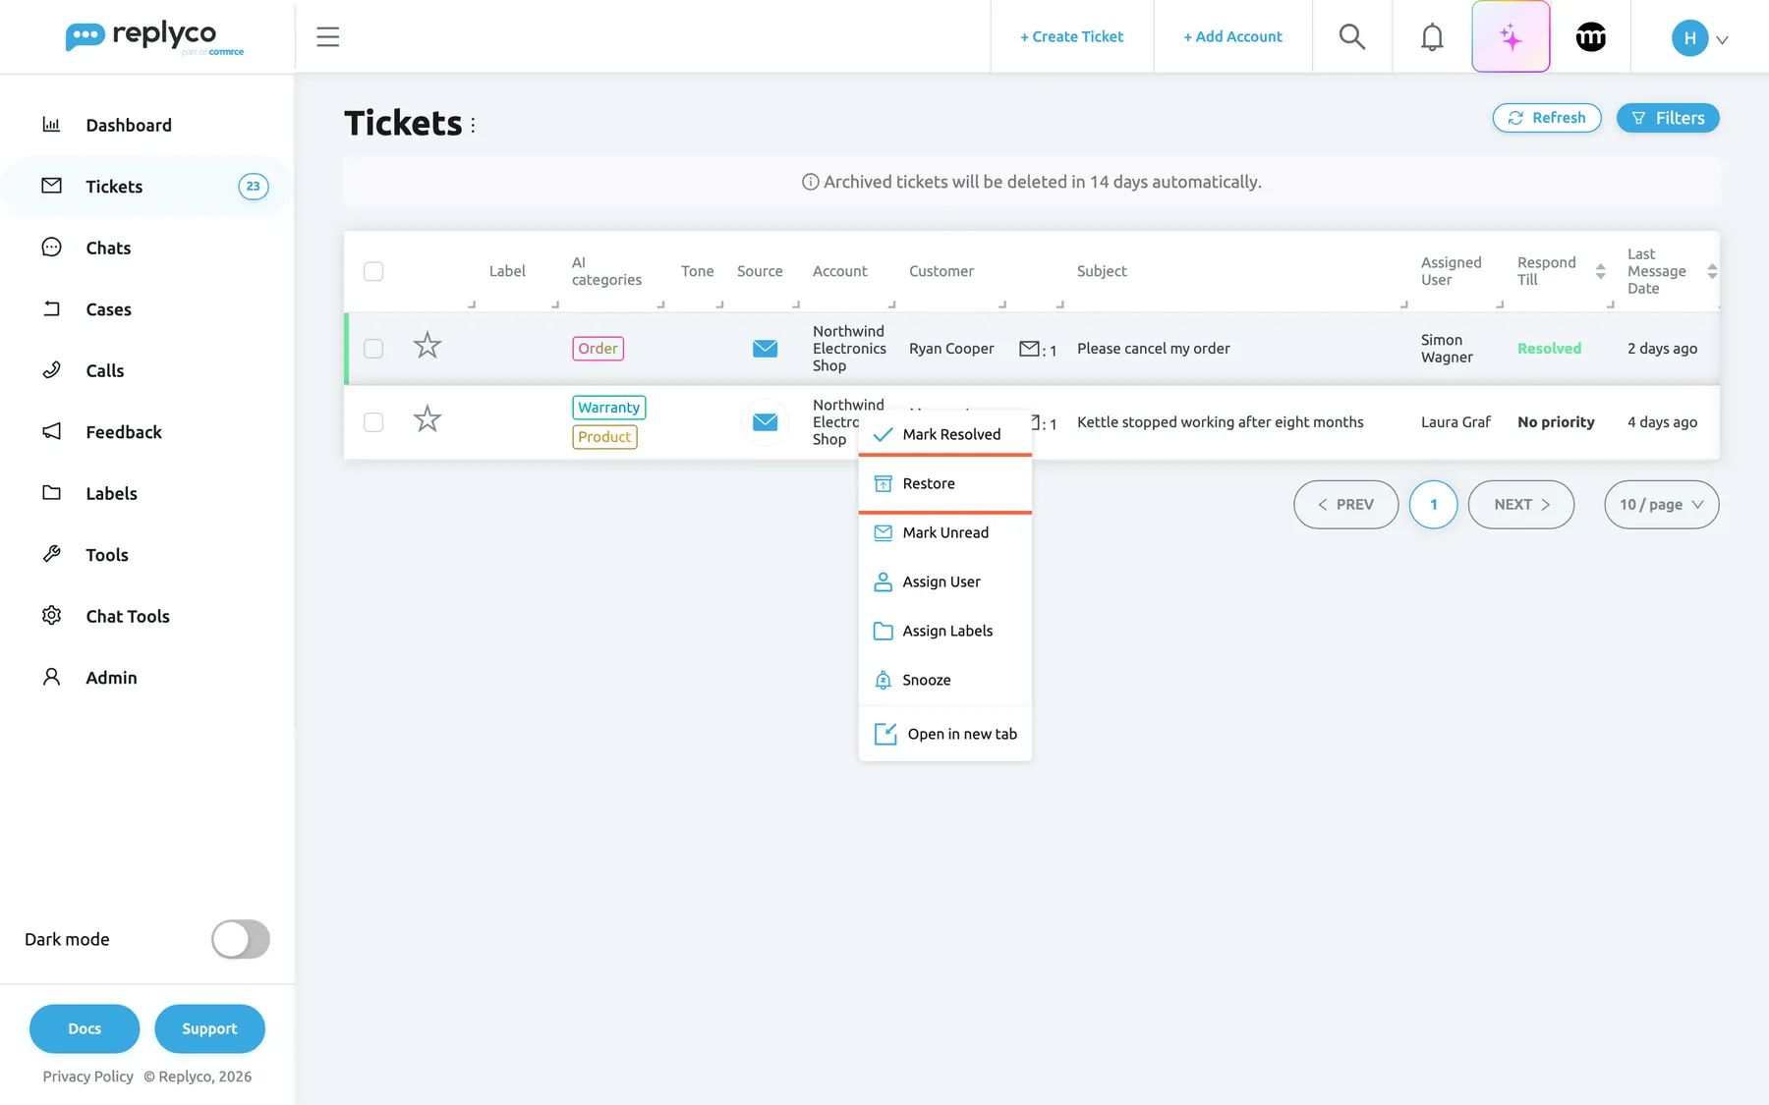The image size is (1769, 1105).
Task: Choose Snooze in the context menu
Action: [945, 680]
